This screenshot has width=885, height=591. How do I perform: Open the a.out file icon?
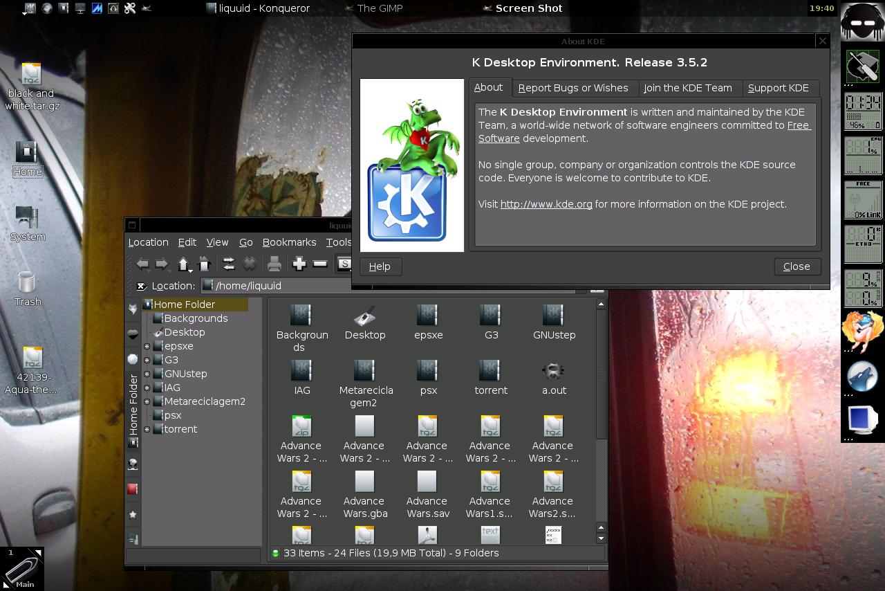pos(553,378)
